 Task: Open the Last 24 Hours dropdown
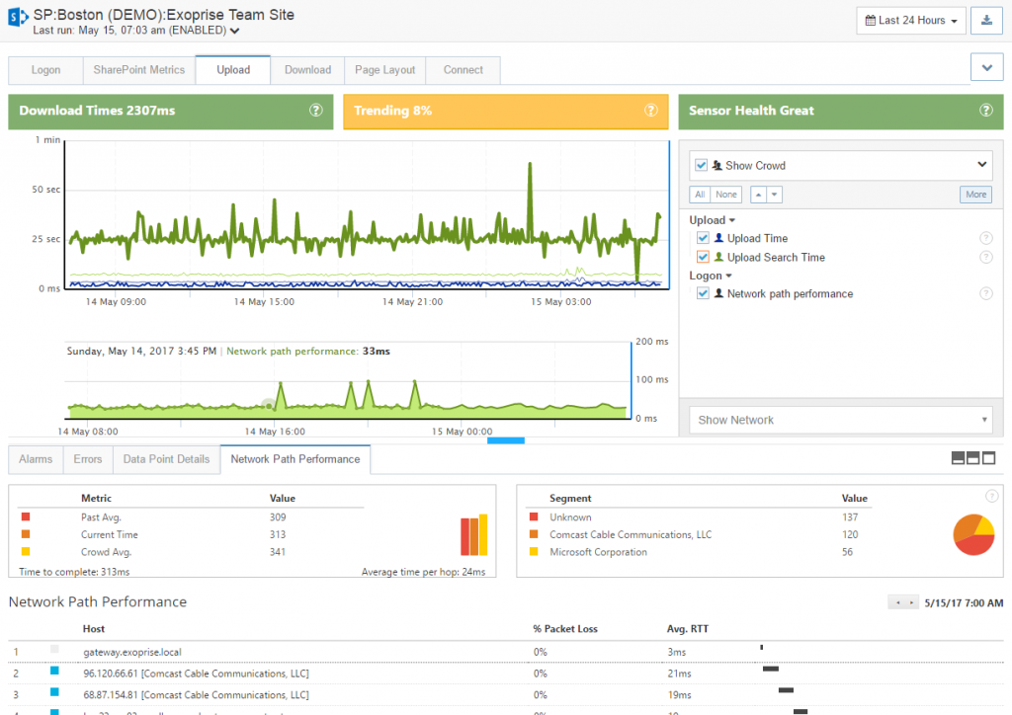tap(910, 21)
